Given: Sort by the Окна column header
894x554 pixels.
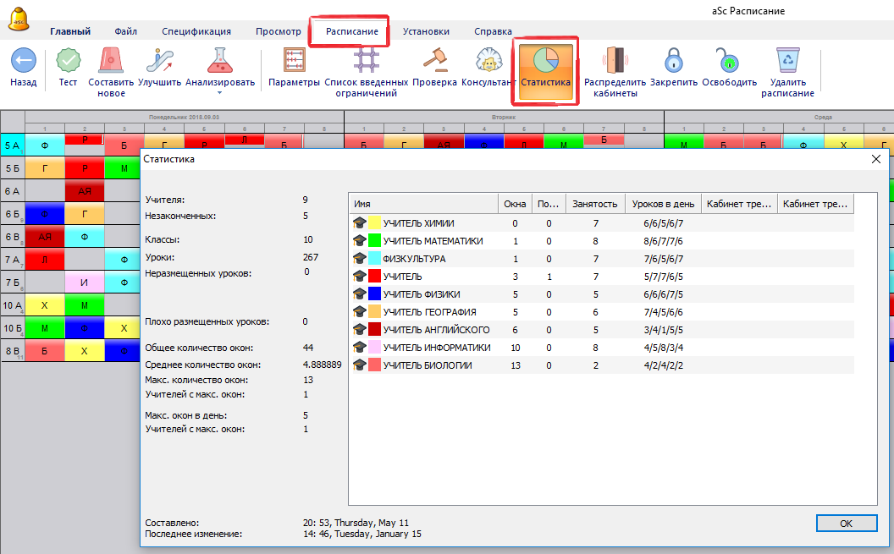Looking at the screenshot, I should pyautogui.click(x=515, y=204).
